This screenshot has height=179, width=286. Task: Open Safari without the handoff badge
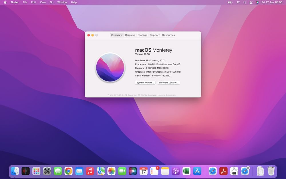[213, 171]
